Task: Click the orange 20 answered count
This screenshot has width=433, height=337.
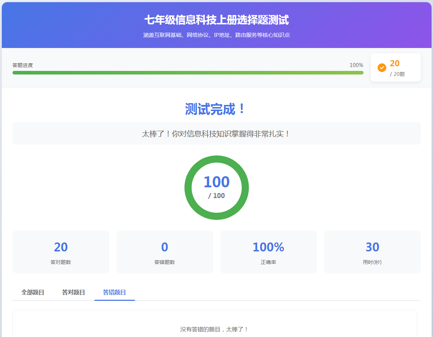Action: tap(395, 63)
